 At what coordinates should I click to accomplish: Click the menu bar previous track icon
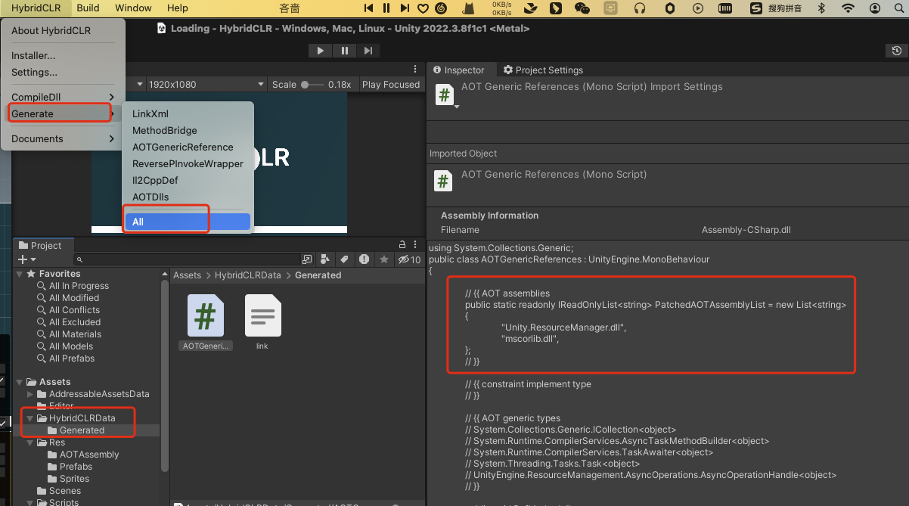(x=369, y=8)
